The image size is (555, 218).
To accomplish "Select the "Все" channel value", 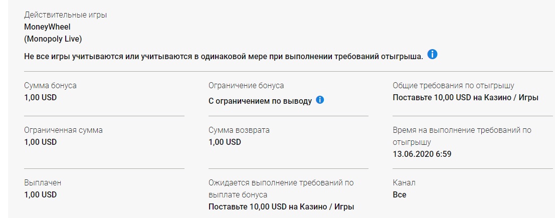I will click(400, 194).
